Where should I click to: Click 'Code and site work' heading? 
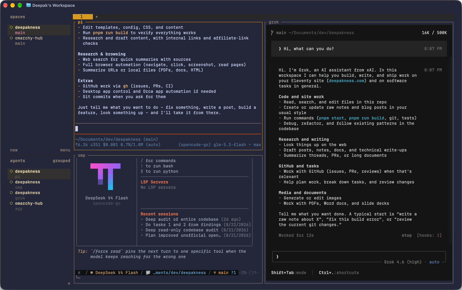[301, 97]
